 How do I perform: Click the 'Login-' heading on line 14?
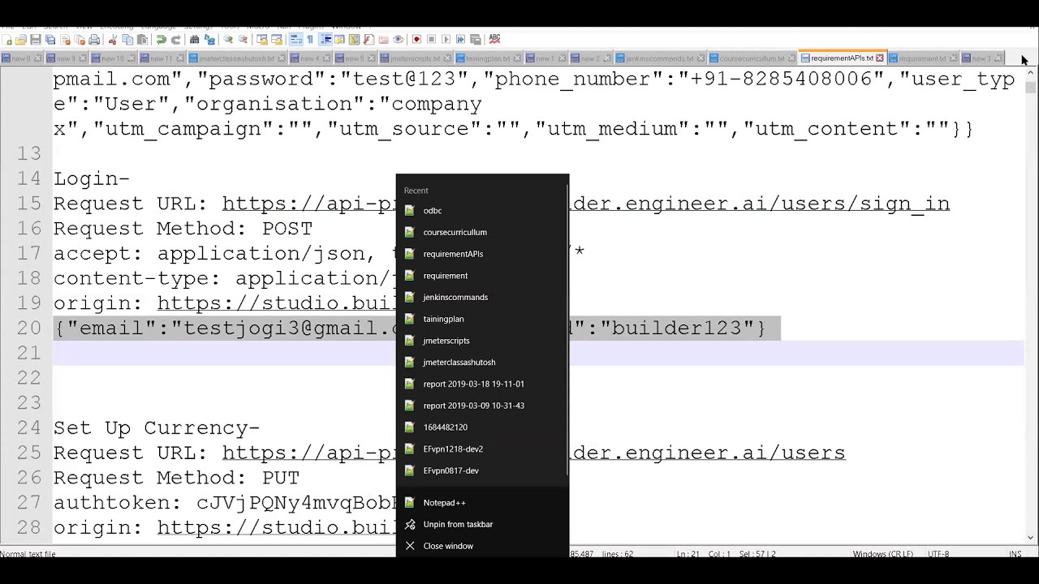point(92,178)
